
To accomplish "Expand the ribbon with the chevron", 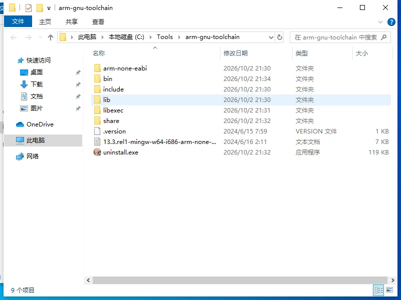I will pos(380,22).
